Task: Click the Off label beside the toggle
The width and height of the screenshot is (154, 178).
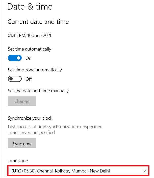Action: (29, 79)
